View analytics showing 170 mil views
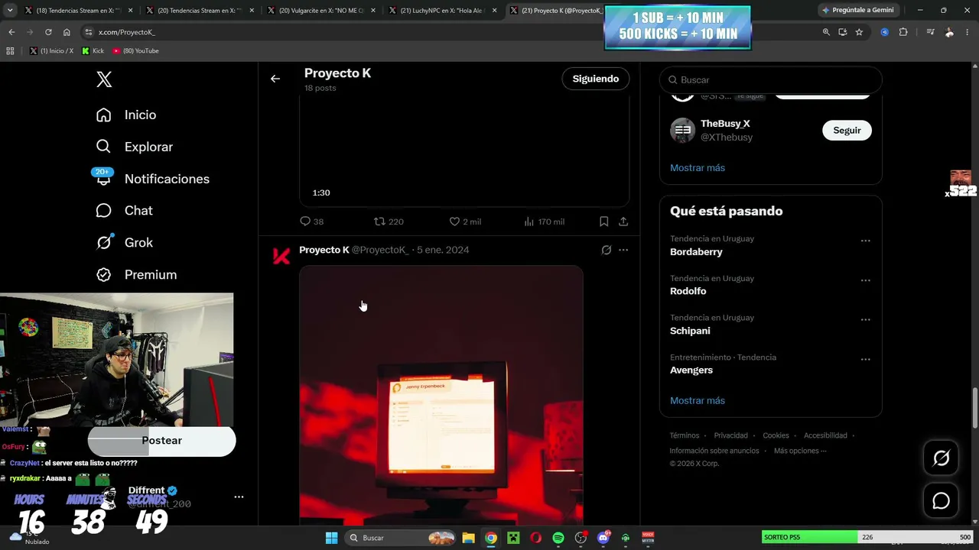Viewport: 979px width, 550px height. coord(544,222)
